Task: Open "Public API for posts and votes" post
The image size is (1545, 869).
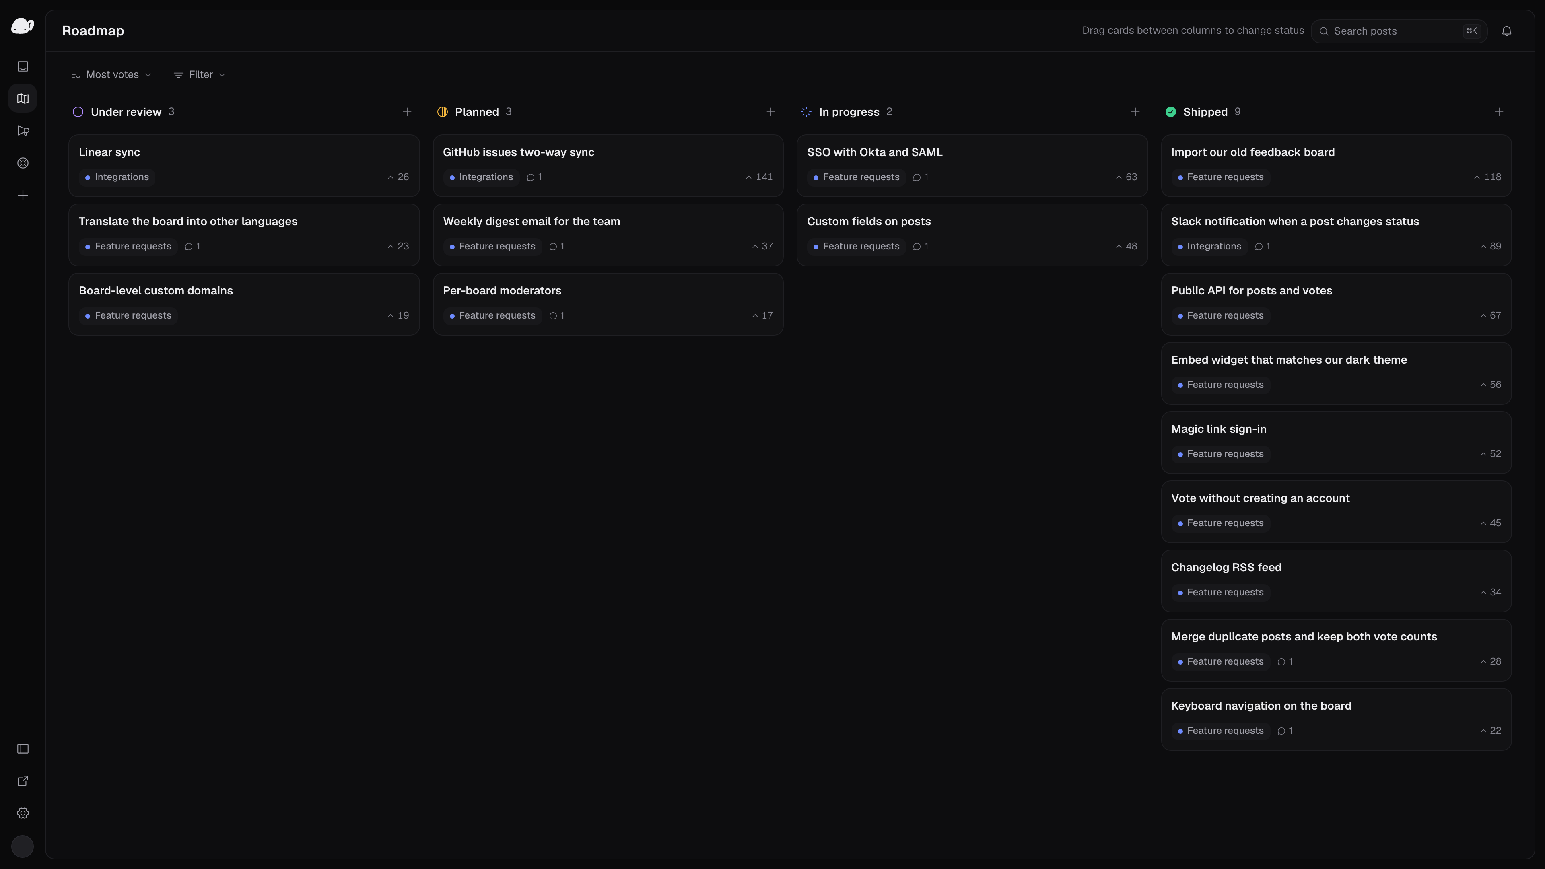Action: [x=1336, y=304]
